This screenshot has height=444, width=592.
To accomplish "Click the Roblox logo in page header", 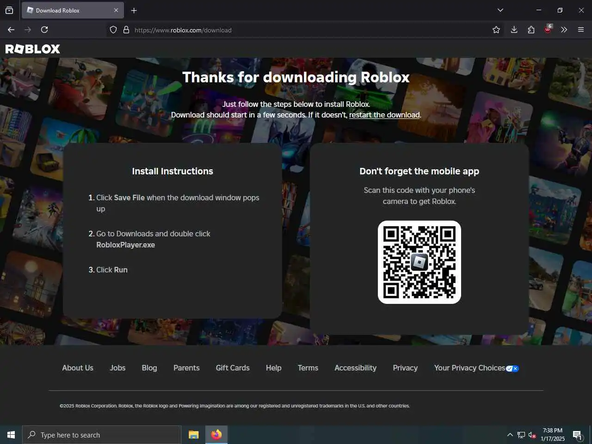I will click(32, 49).
